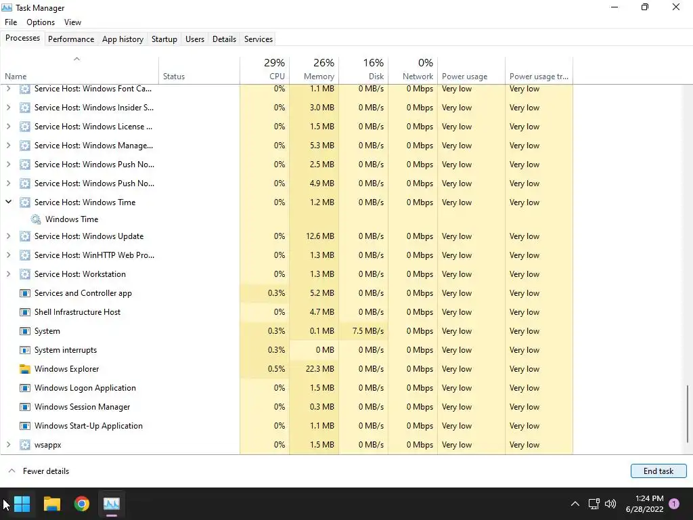693x520 pixels.
Task: Switch to the Performance tab
Action: [71, 39]
